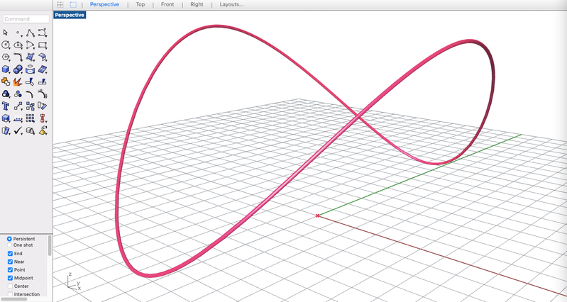This screenshot has width=567, height=302.
Task: Toggle the Midpoint object snap
Action: pyautogui.click(x=10, y=278)
